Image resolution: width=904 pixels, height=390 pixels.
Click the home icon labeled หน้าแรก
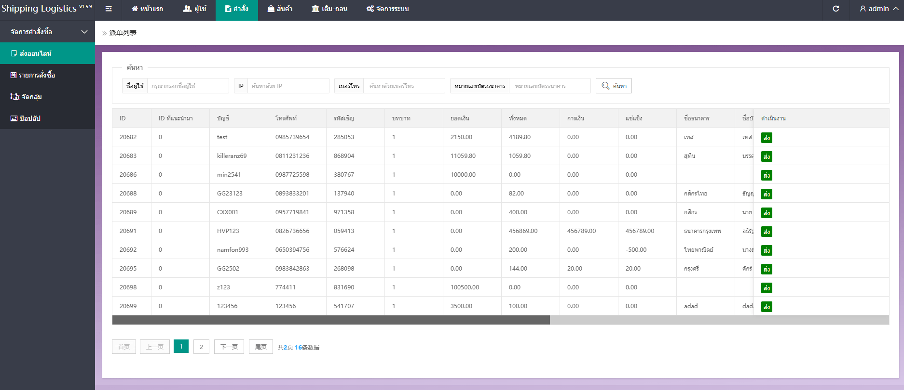pos(147,9)
